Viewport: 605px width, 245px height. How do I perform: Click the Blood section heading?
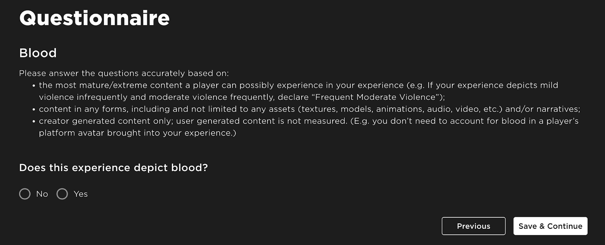pos(38,53)
